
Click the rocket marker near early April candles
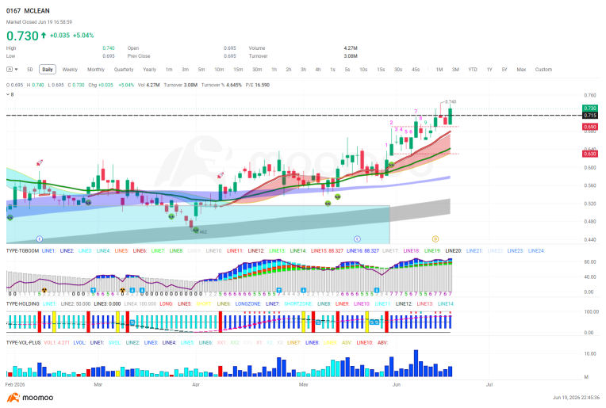221,175
